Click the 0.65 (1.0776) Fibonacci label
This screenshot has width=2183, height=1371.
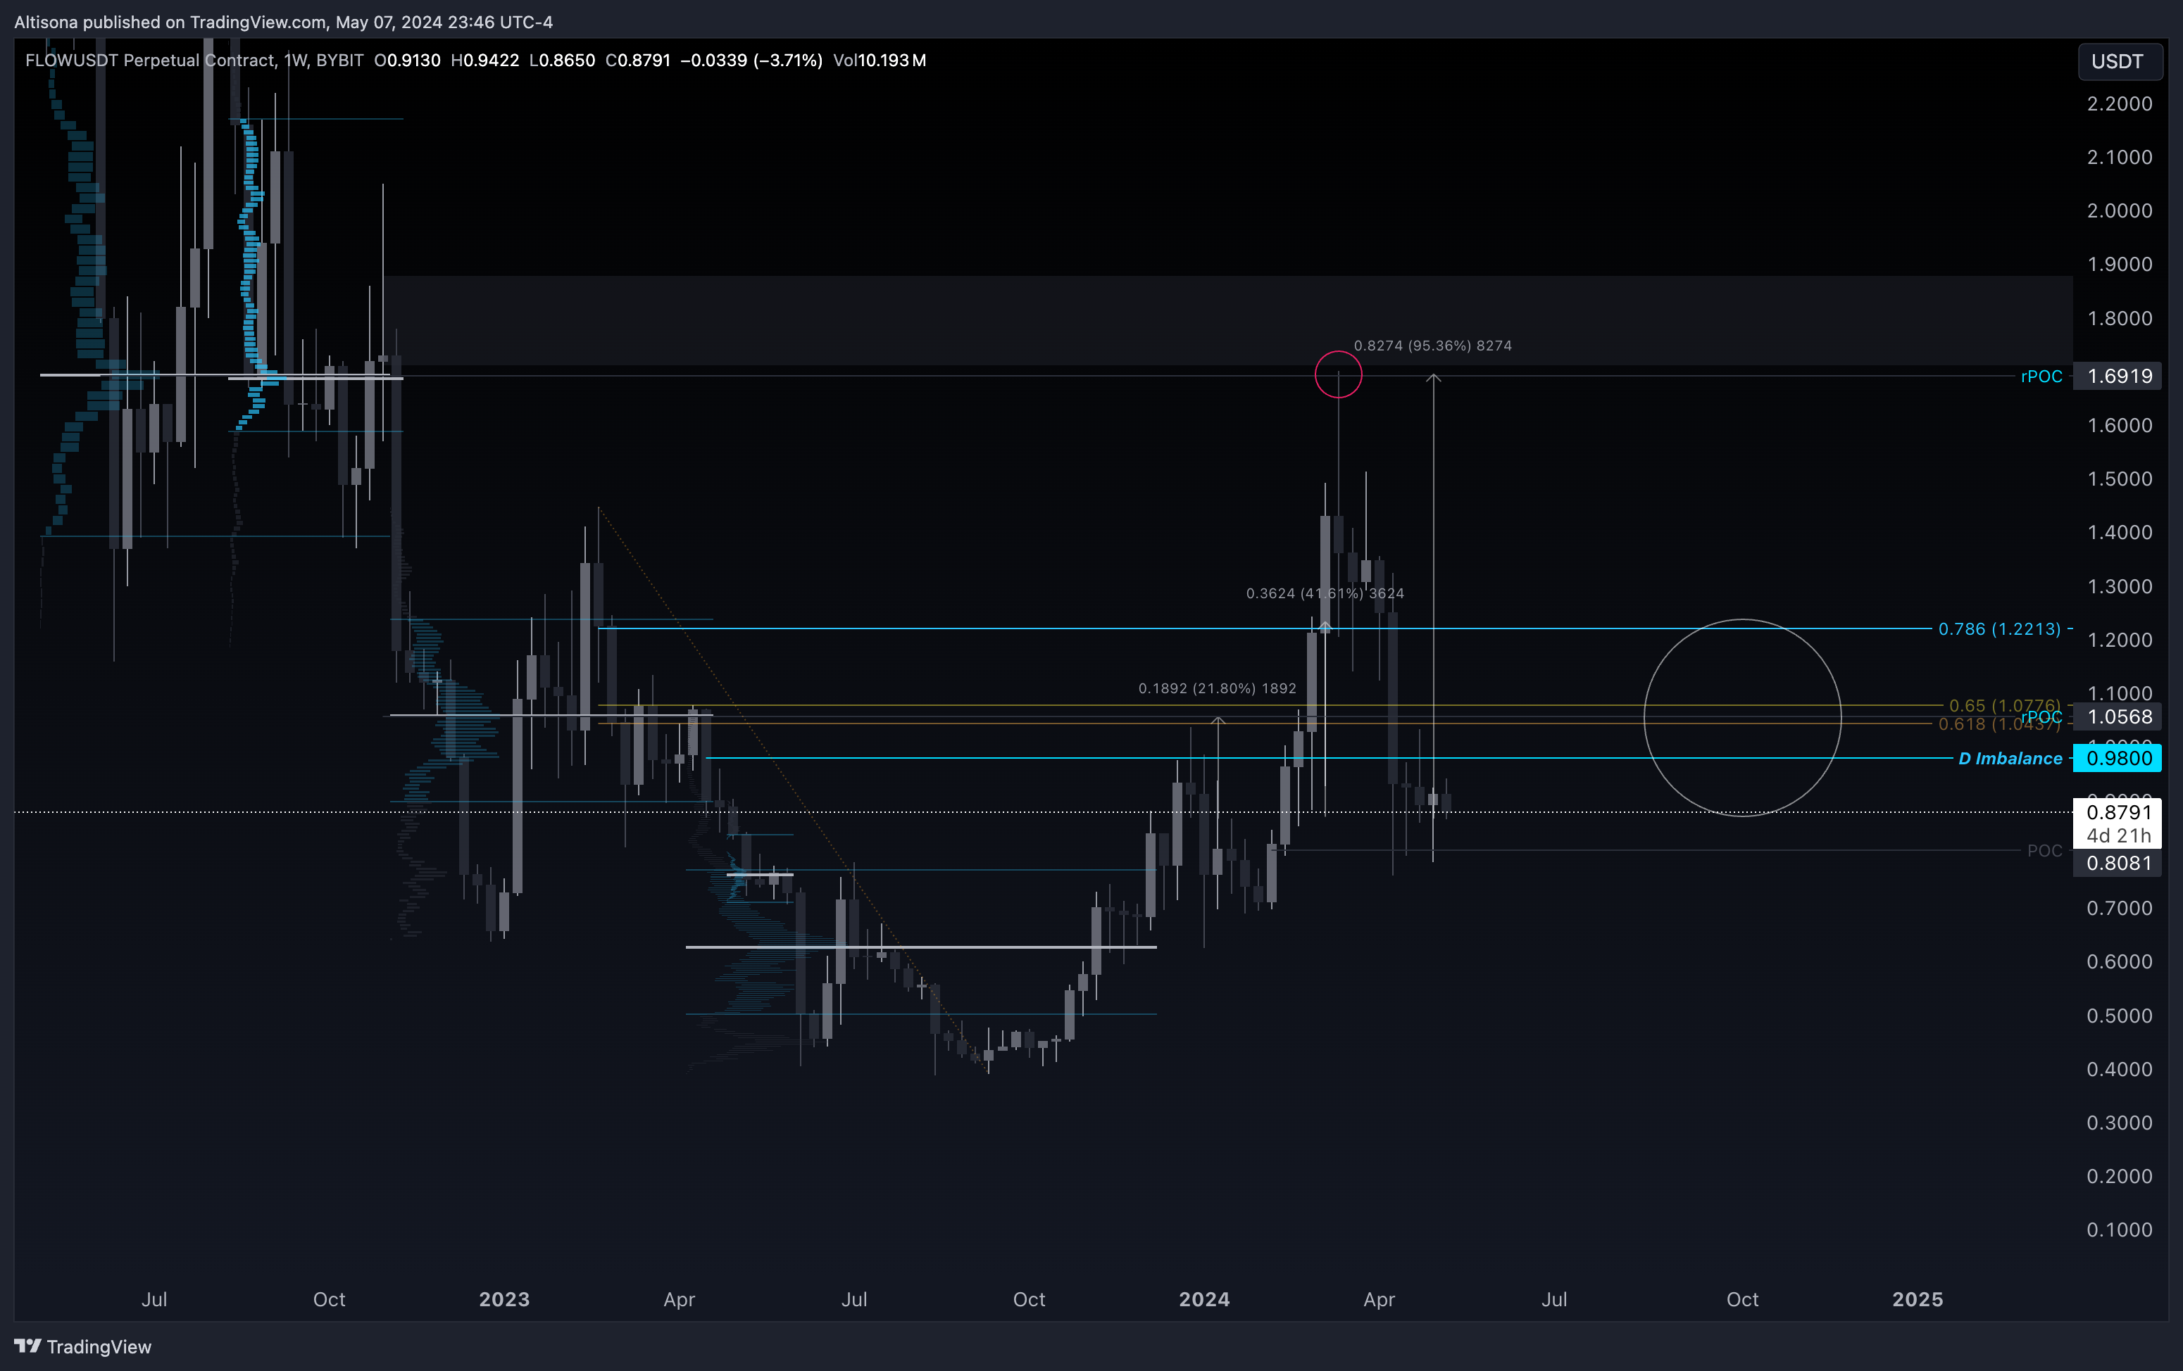[x=2004, y=705]
